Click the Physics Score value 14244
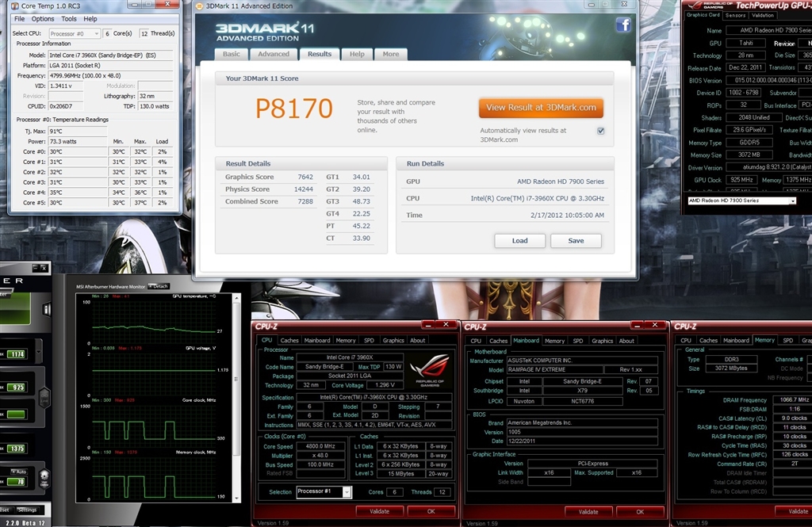 point(303,189)
